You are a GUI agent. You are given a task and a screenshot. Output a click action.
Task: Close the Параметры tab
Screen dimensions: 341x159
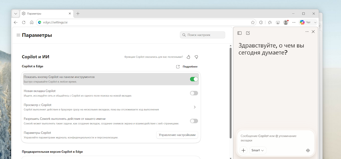[x=70, y=14]
